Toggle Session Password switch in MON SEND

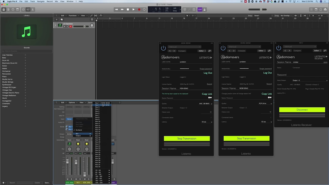tap(210, 98)
